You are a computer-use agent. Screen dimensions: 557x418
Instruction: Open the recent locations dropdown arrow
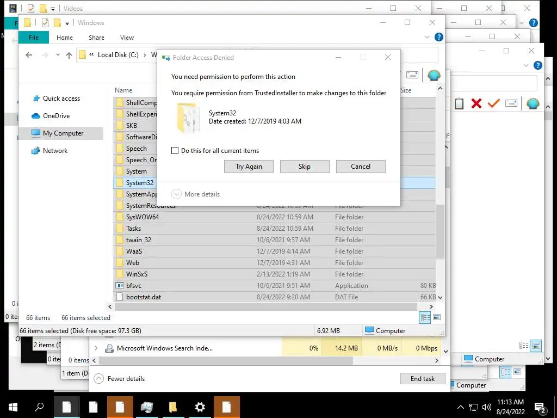click(x=58, y=55)
